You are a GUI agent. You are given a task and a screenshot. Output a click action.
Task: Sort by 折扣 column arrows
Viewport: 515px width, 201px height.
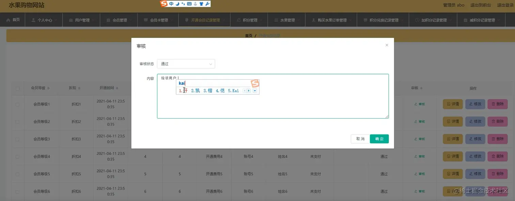[79, 88]
